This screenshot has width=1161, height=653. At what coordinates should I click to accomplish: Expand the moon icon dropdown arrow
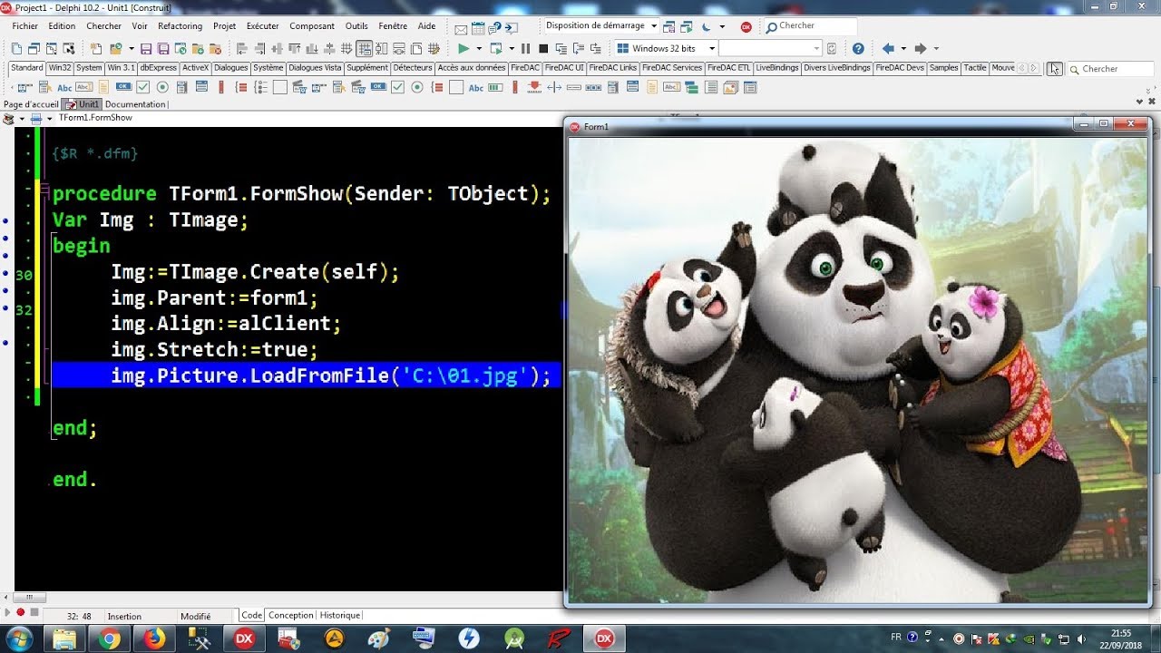722,26
